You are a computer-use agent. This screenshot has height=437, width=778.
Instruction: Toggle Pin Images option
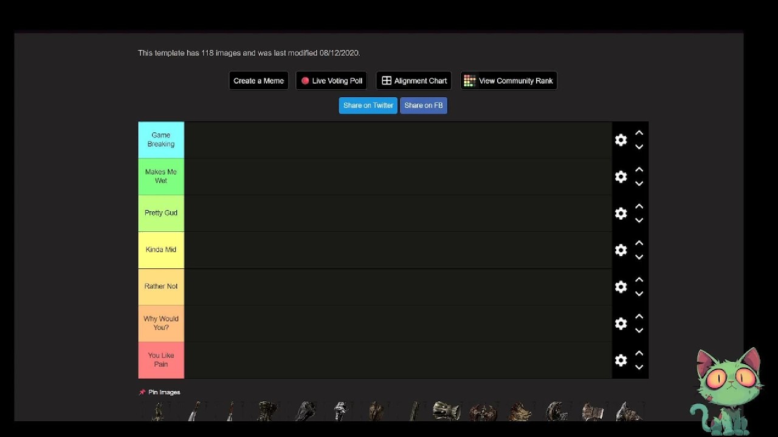(x=160, y=392)
